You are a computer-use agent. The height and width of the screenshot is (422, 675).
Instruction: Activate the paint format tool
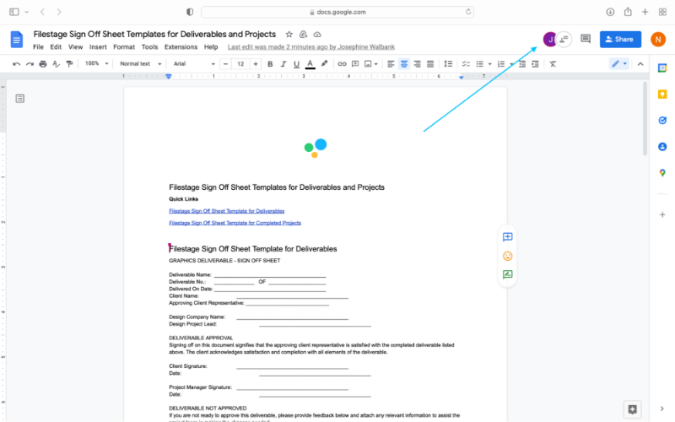pos(69,64)
